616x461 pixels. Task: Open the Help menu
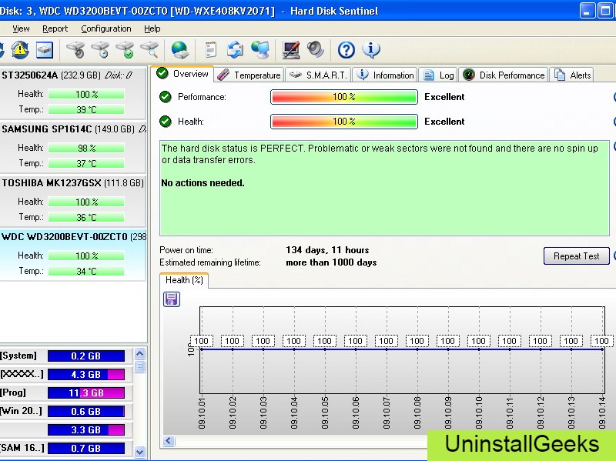point(152,28)
